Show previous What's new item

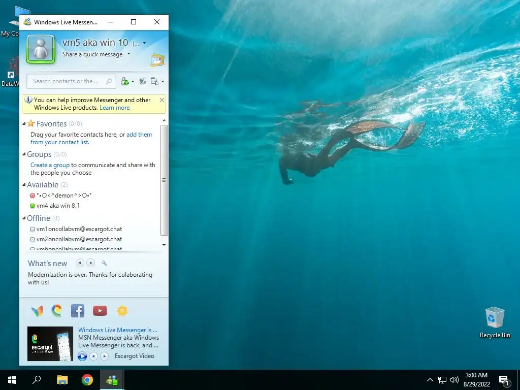pos(80,263)
